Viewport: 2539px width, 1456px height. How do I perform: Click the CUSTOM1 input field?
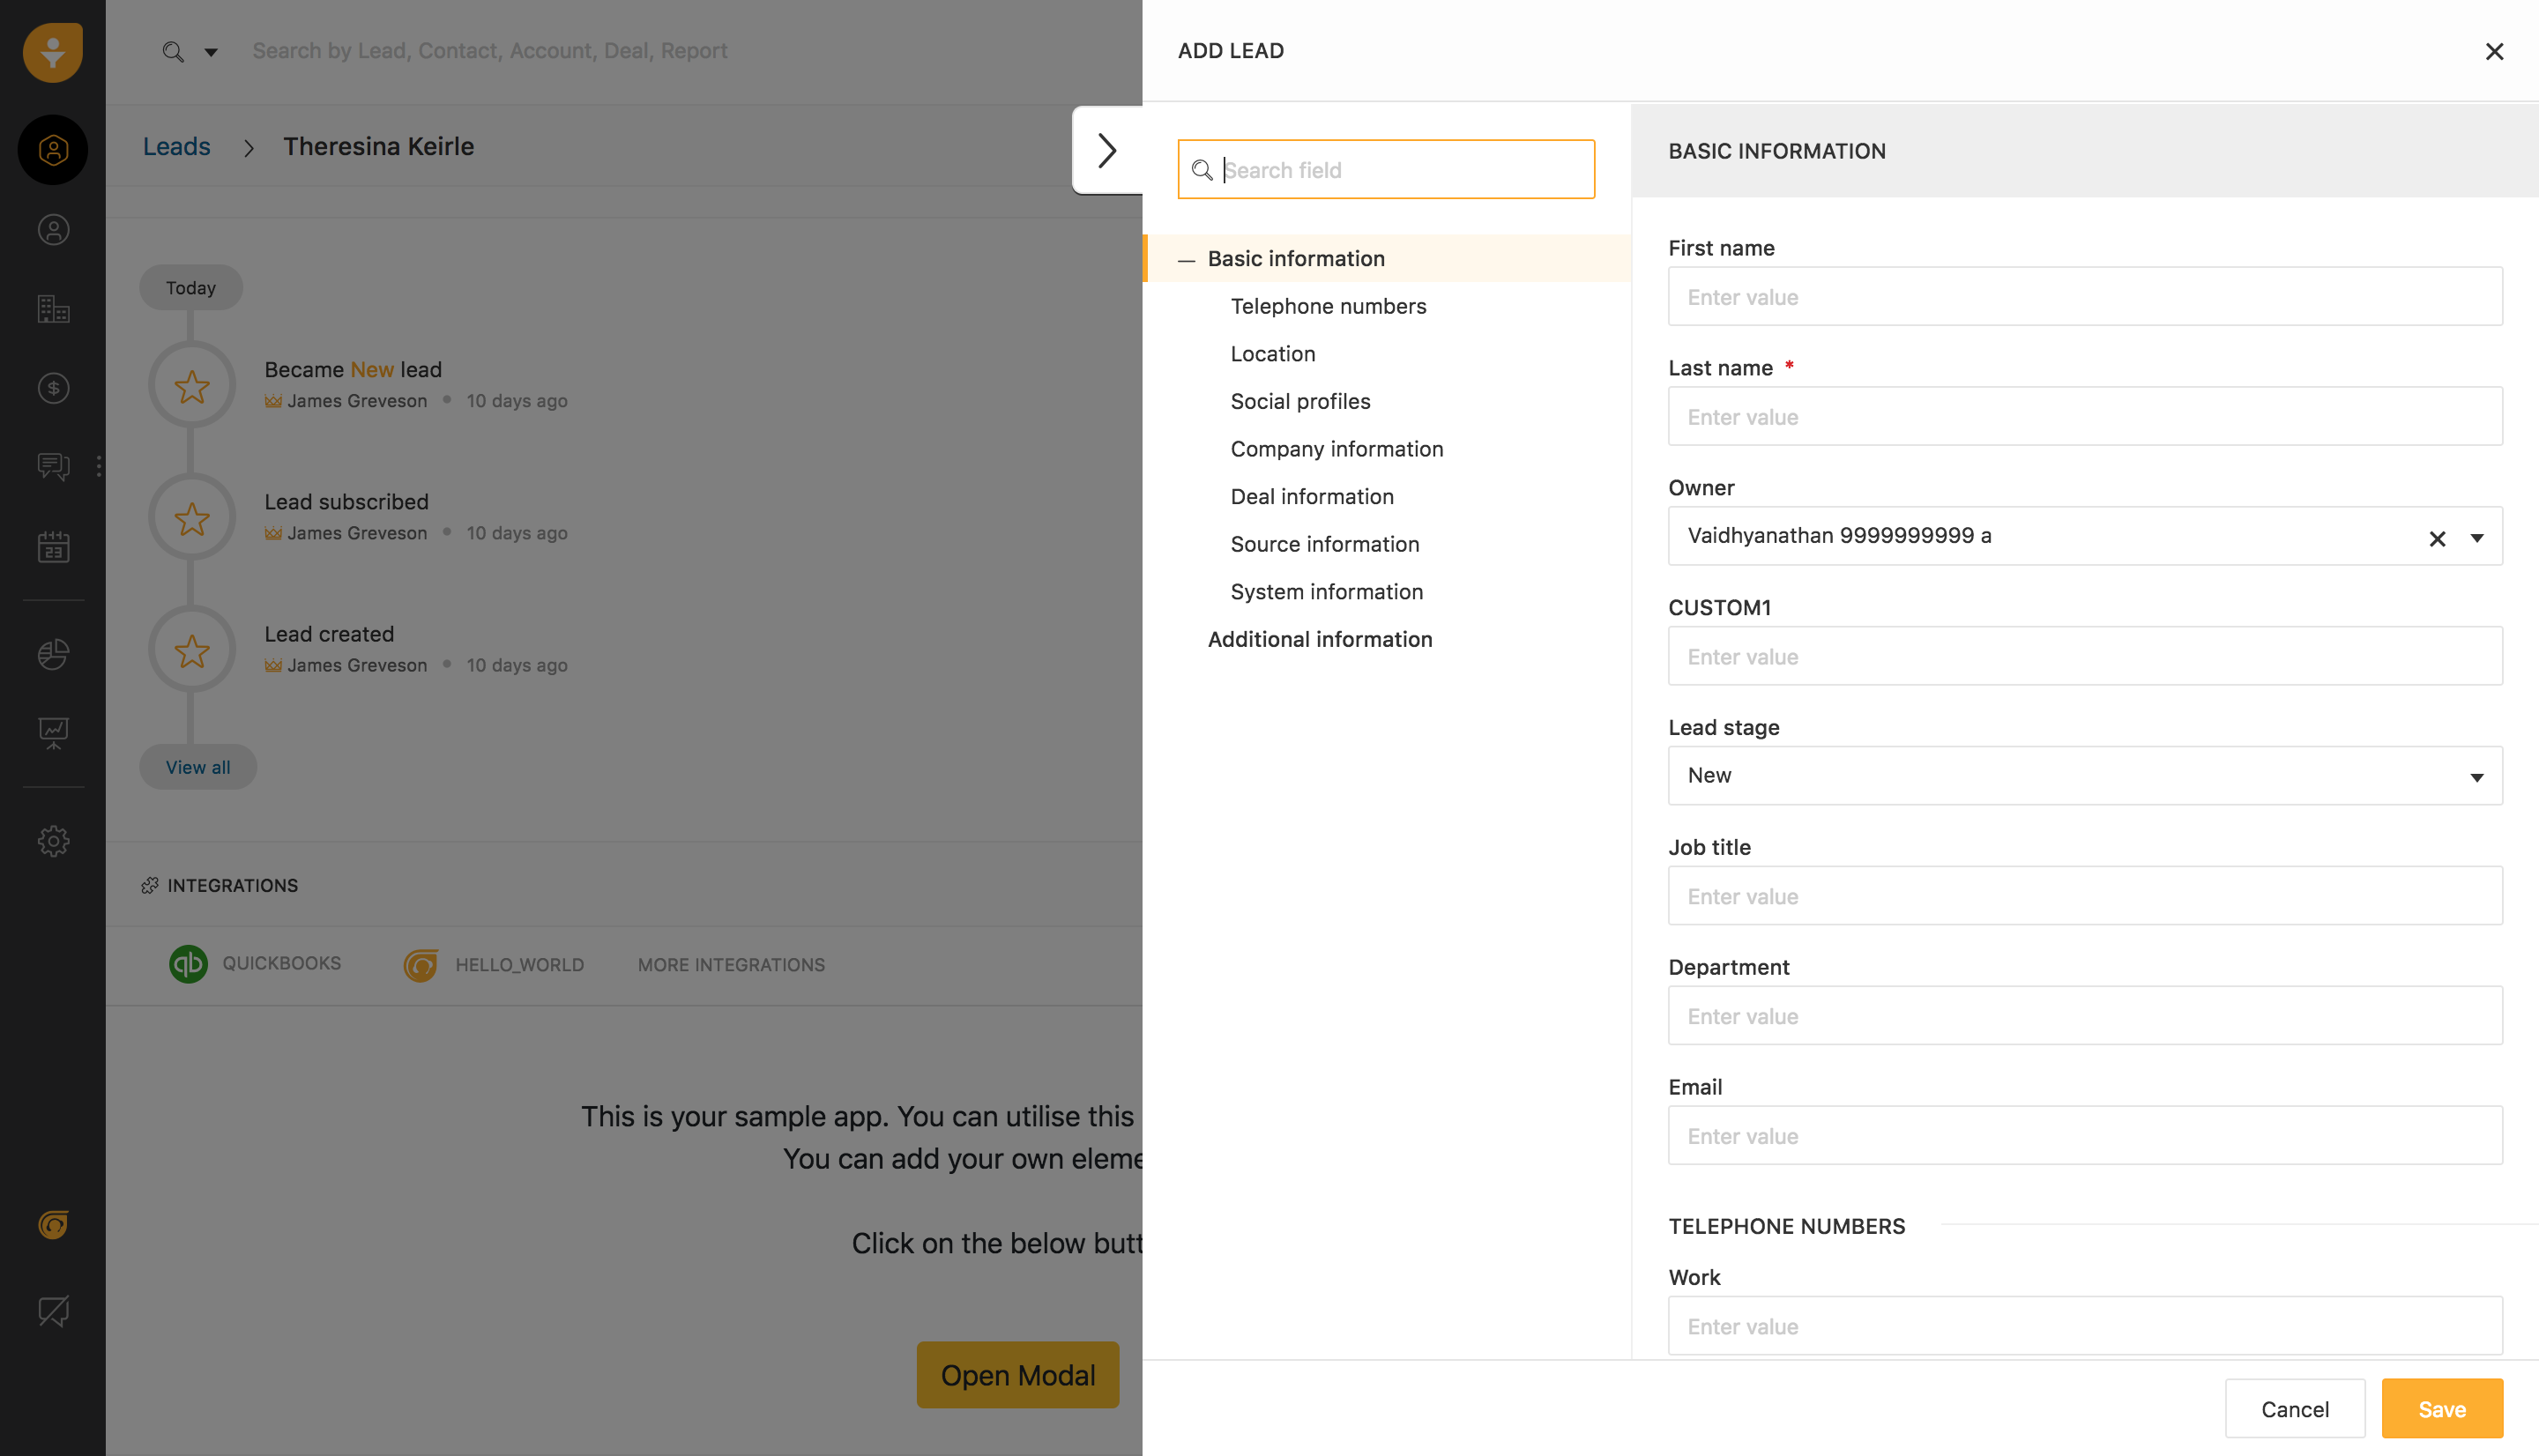coord(2085,656)
